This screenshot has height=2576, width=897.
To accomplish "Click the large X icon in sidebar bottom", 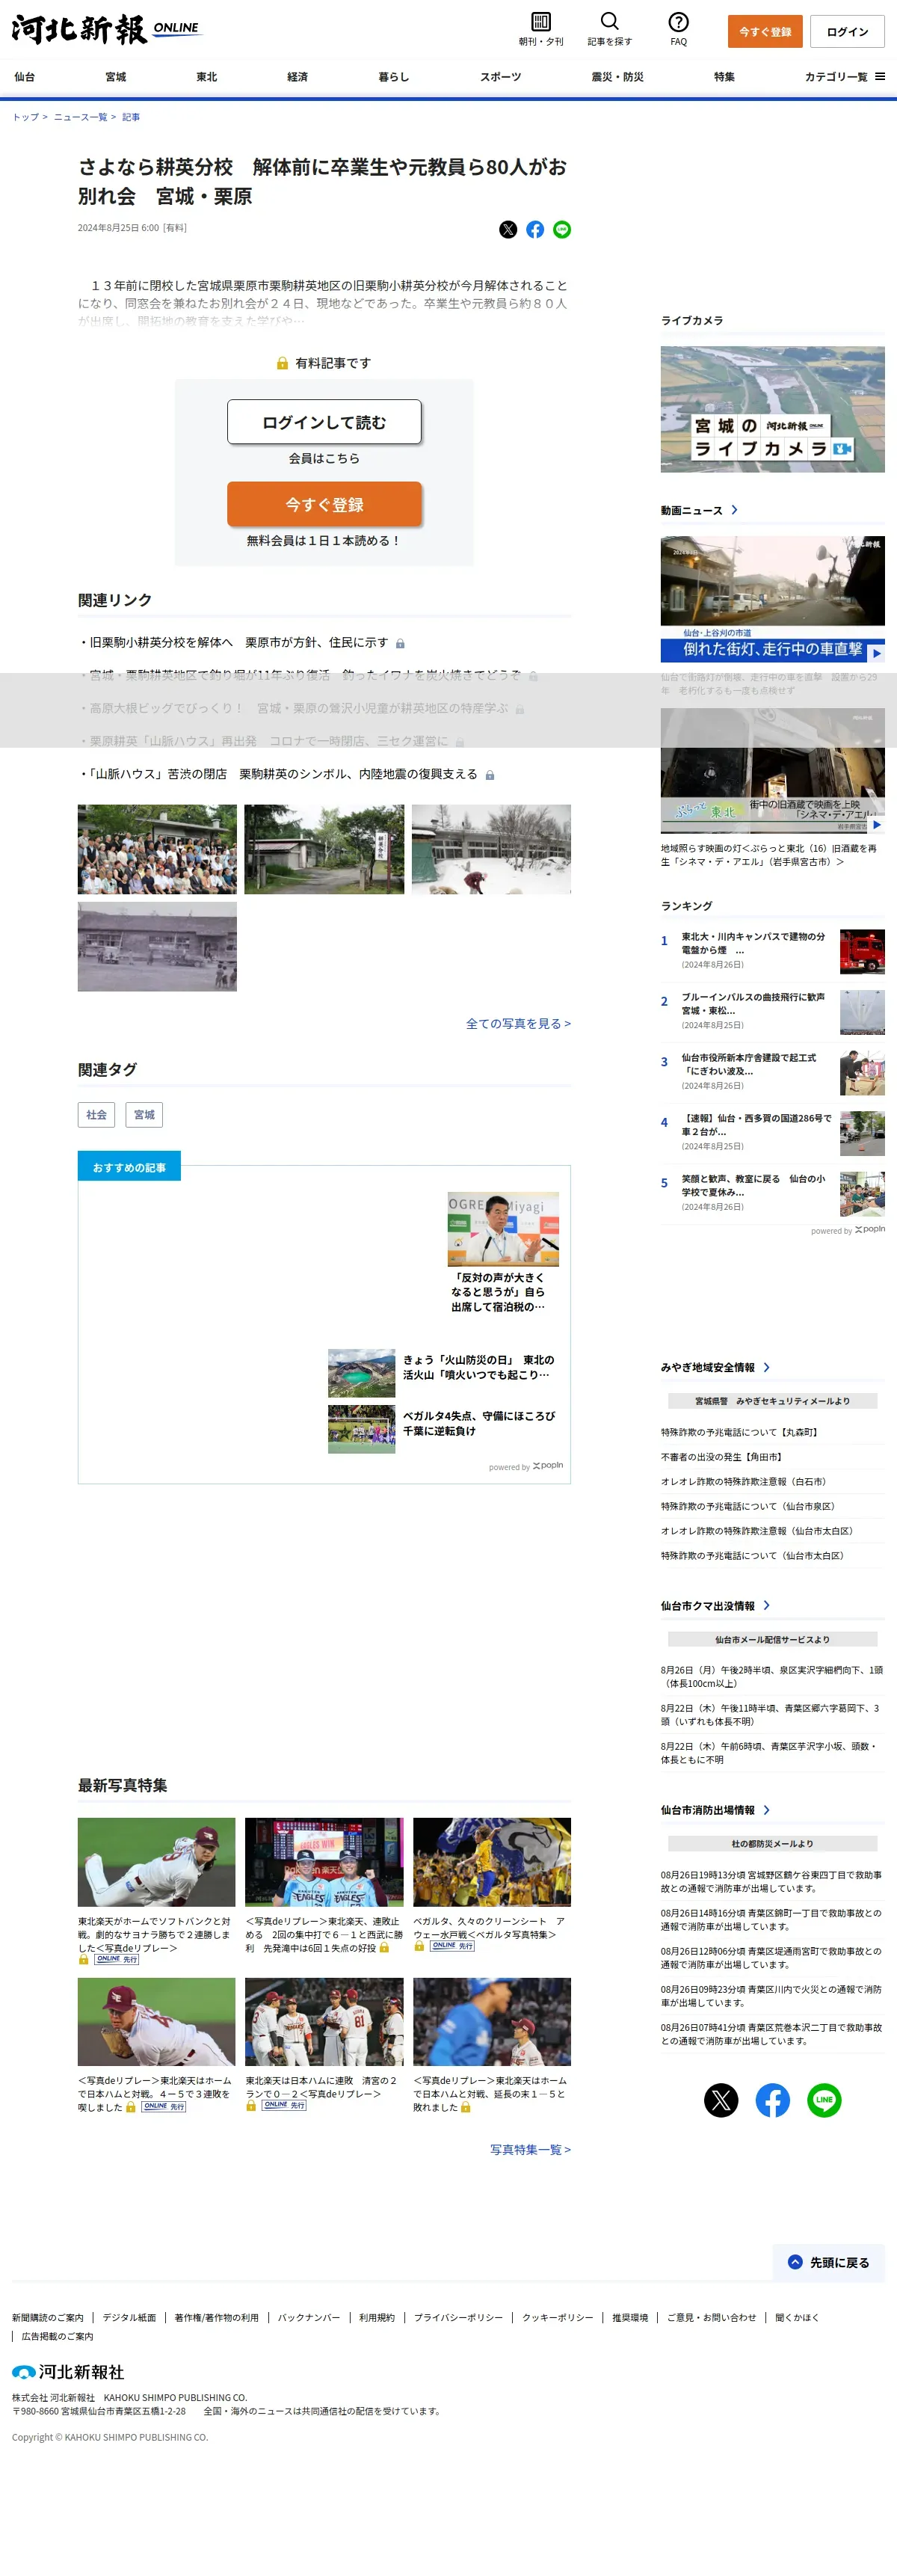I will coord(720,2100).
